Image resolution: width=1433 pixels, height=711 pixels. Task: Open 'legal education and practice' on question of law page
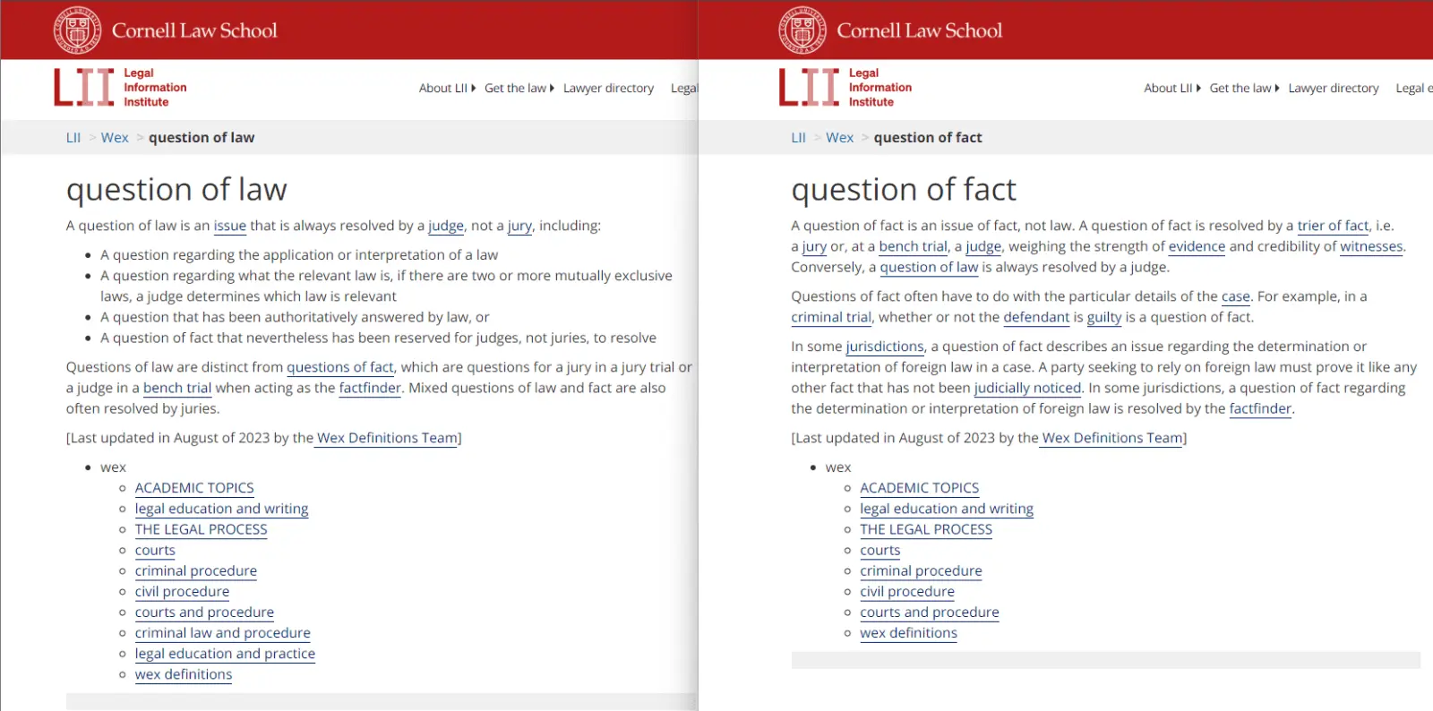pos(226,653)
